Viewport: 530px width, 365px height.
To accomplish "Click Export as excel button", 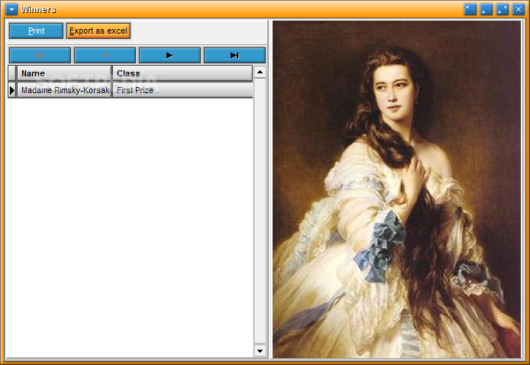I will click(99, 31).
